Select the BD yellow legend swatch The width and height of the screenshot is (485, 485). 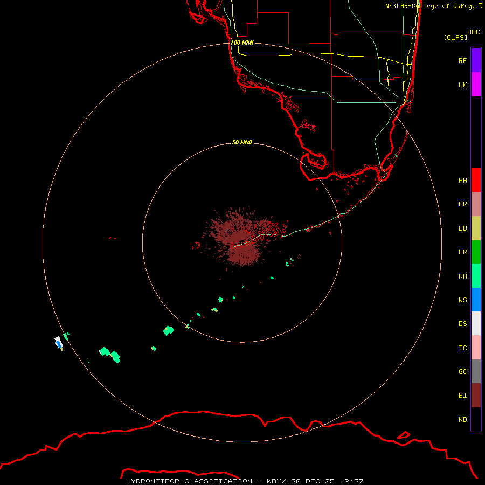(476, 228)
